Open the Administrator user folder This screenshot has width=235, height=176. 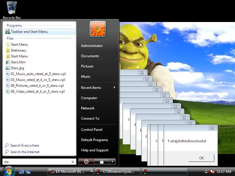coord(92,46)
